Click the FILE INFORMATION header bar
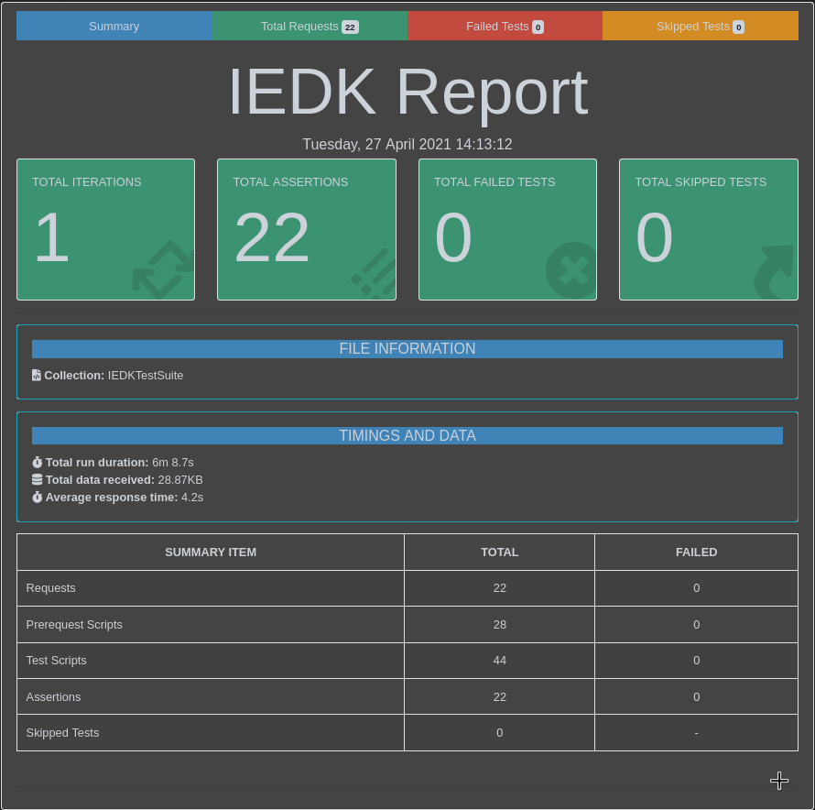Image resolution: width=815 pixels, height=810 pixels. click(407, 349)
